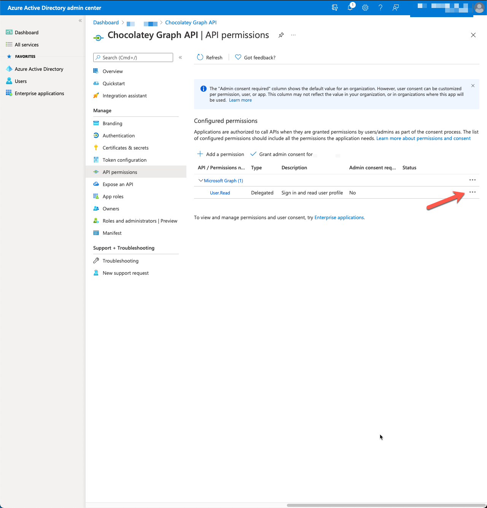Focus the Search (Cmd+/) field
Image resolution: width=487 pixels, height=508 pixels.
(133, 57)
